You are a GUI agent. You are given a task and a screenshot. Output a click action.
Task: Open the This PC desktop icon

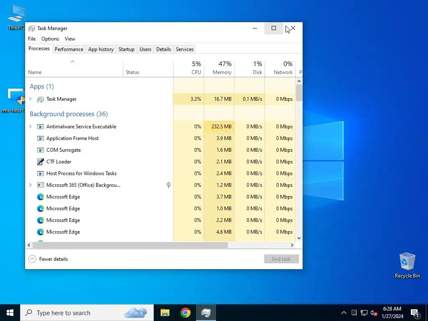pyautogui.click(x=16, y=17)
